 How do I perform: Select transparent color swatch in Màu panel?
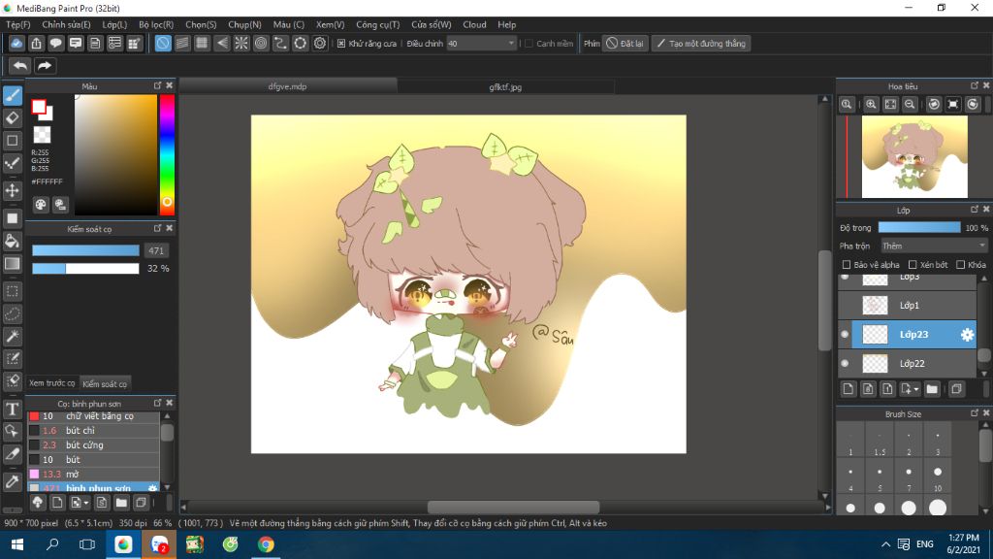(42, 134)
